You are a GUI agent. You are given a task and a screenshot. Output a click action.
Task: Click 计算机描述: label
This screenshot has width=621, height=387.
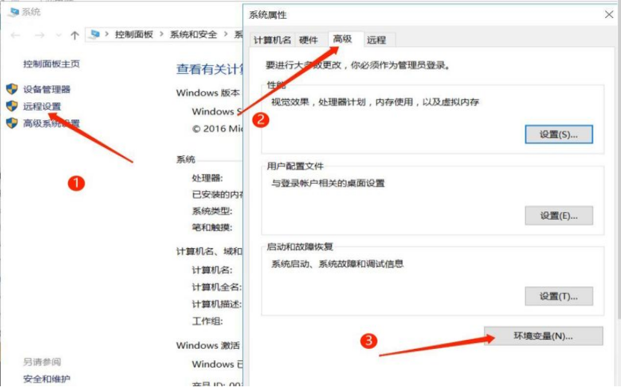point(217,304)
